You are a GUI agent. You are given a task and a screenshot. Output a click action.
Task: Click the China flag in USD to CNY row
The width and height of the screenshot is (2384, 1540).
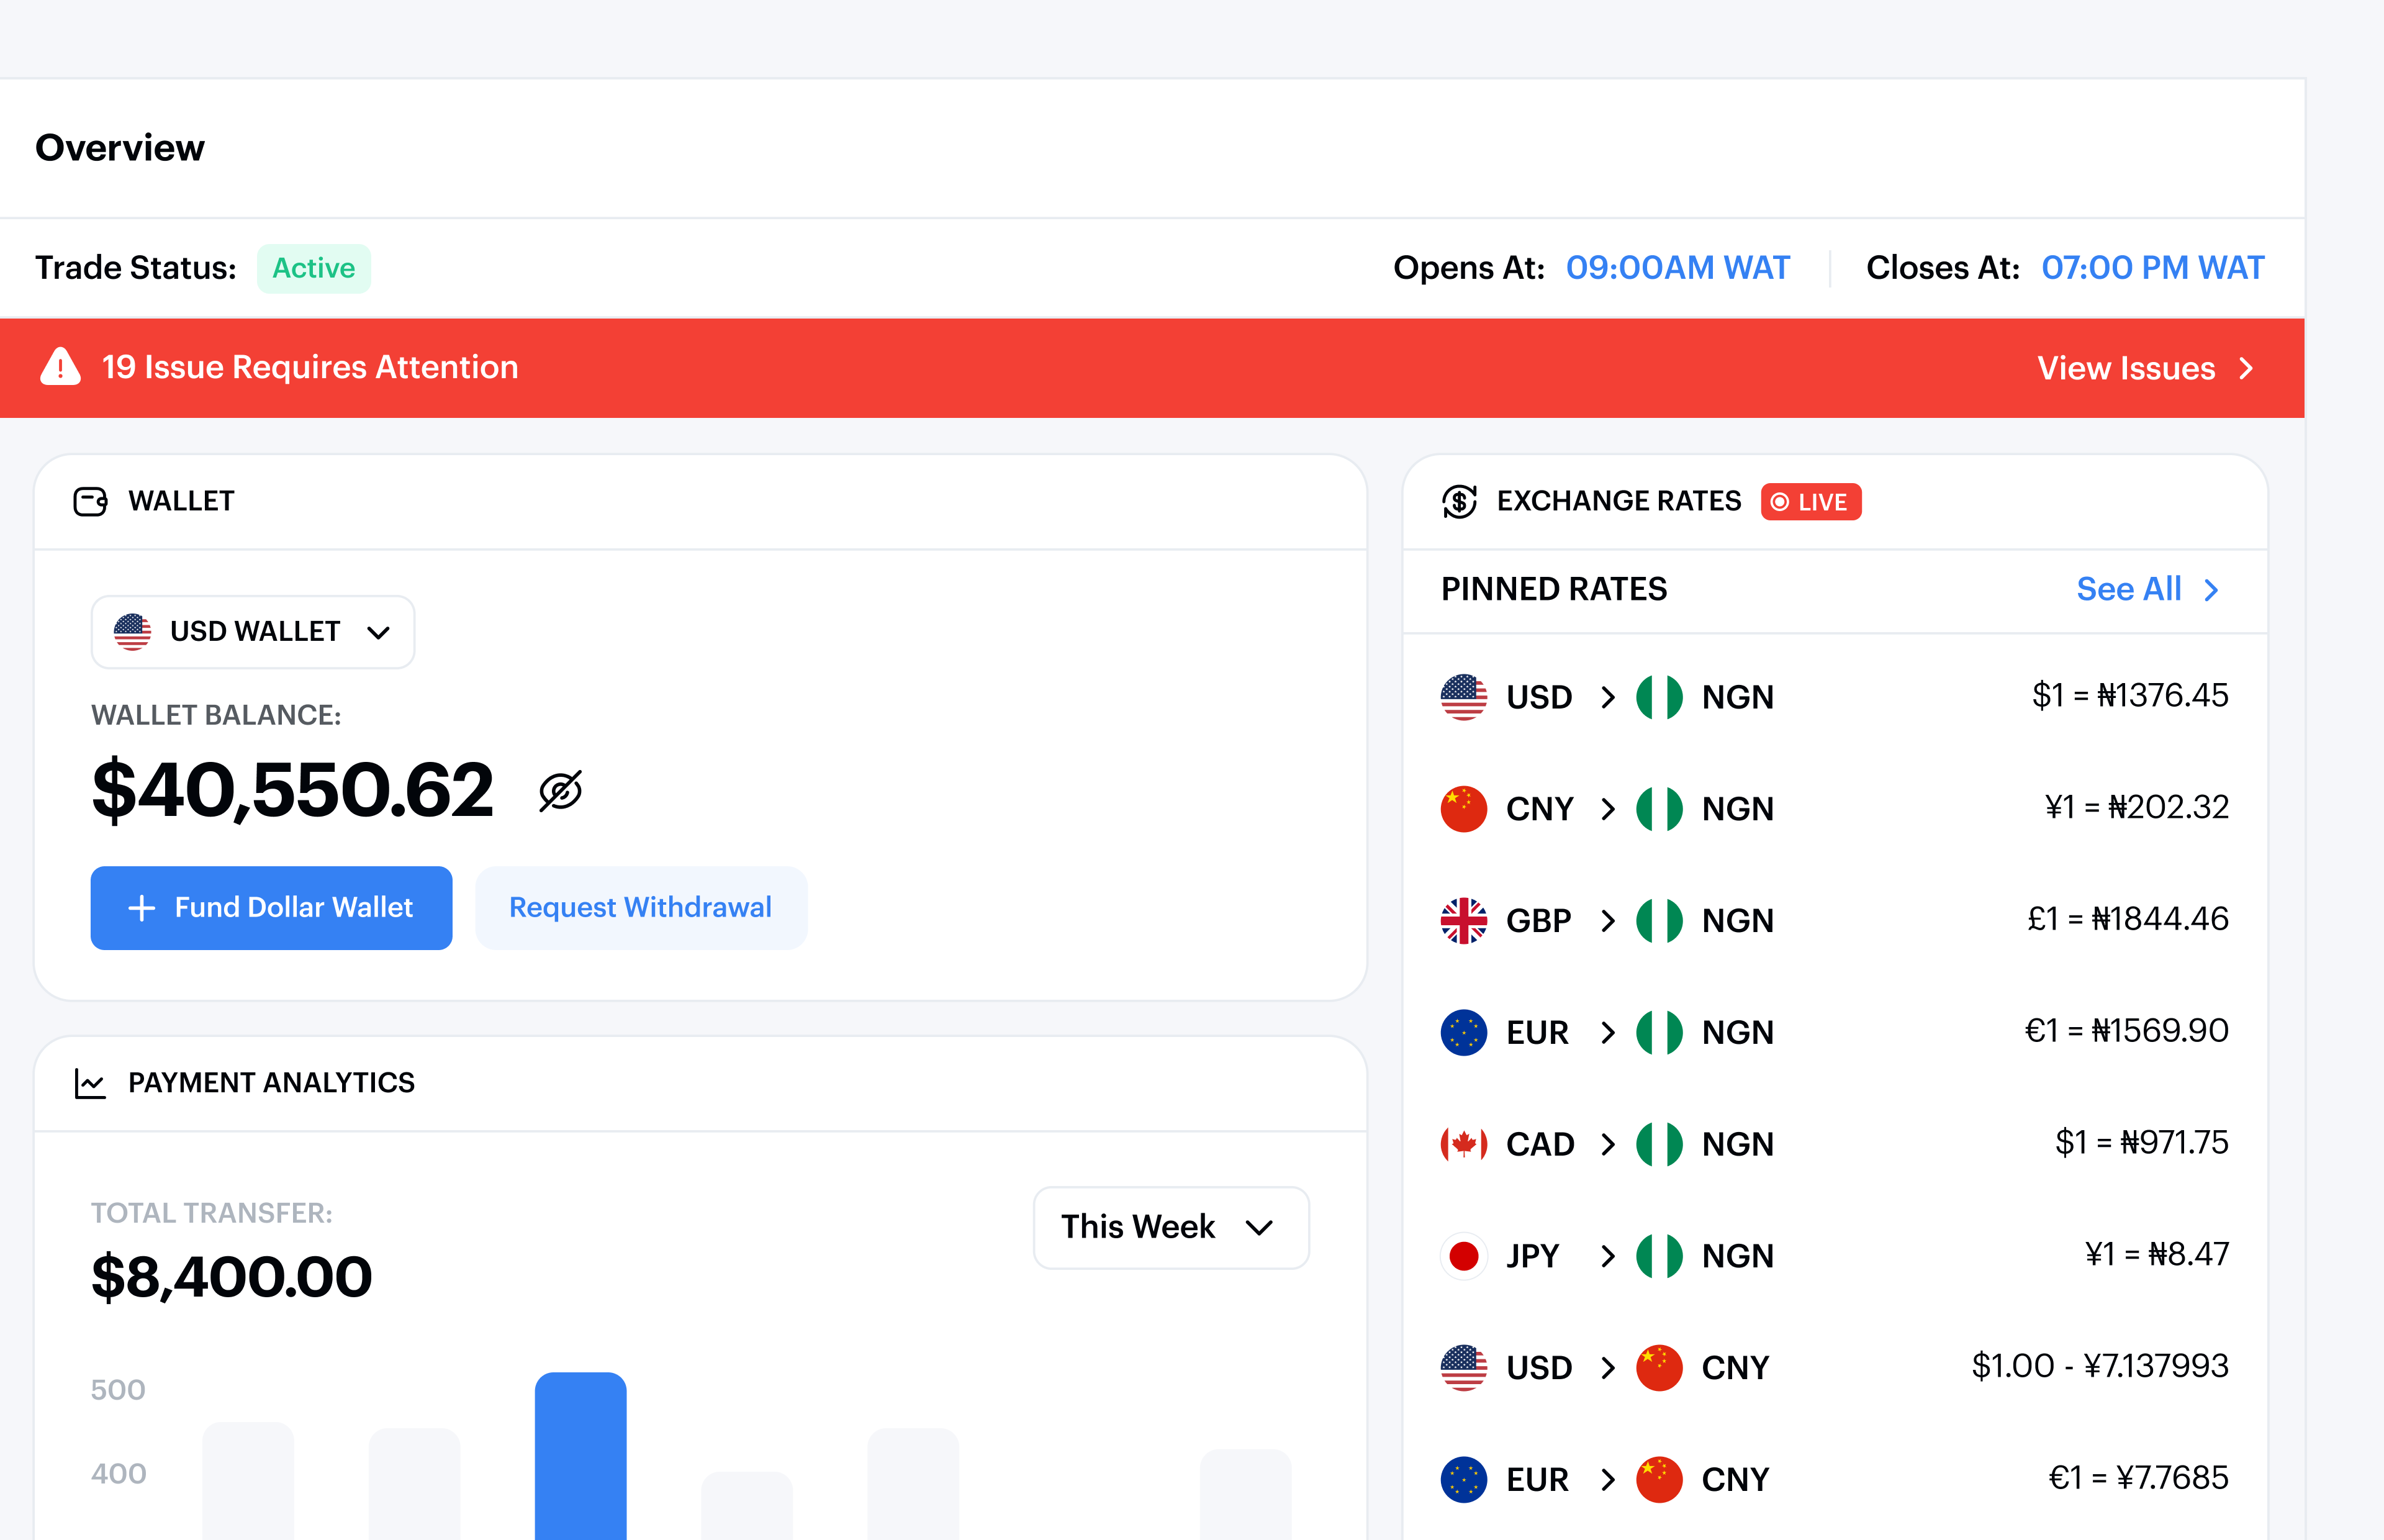coord(1659,1368)
